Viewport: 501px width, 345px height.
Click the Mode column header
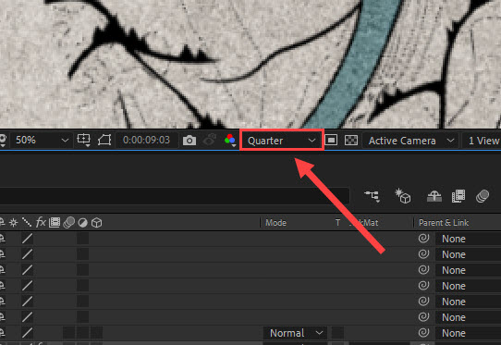[x=275, y=223]
